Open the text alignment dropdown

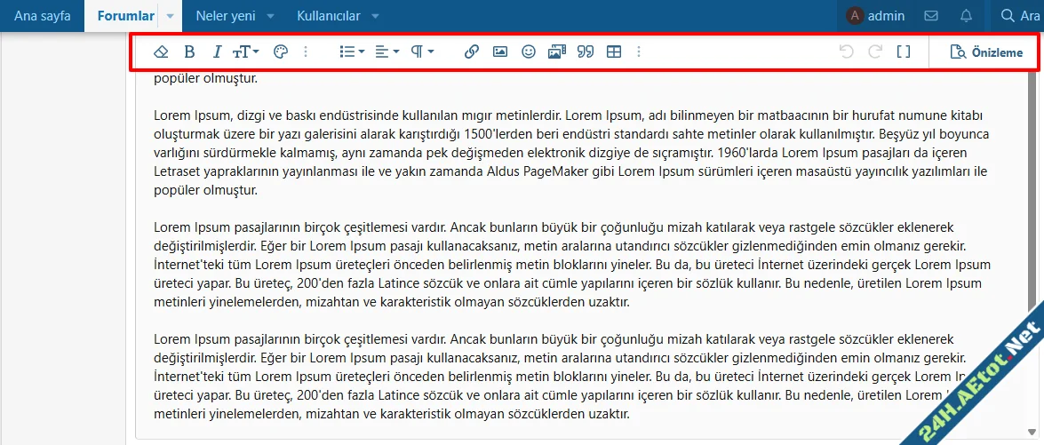coord(387,52)
